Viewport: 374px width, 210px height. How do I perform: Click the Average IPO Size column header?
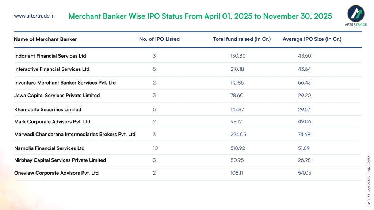point(312,39)
